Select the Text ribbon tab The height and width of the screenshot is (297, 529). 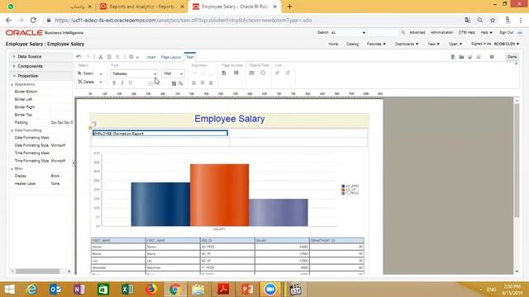pyautogui.click(x=190, y=57)
